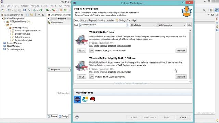Click the WindowBuilder 1.9.7 logo thumbnail

coord(81,40)
